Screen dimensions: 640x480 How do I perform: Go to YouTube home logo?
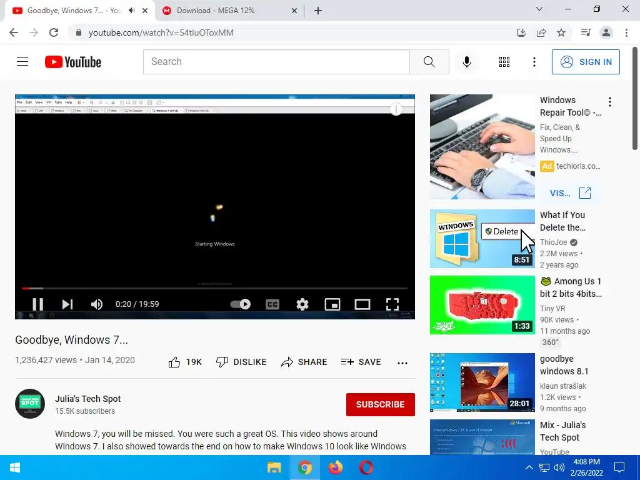[x=73, y=62]
